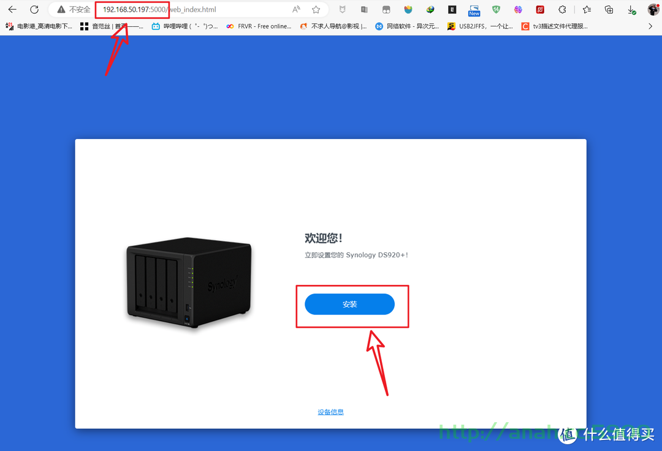Open the user profile avatar
Image resolution: width=662 pixels, height=451 pixels.
(x=653, y=9)
